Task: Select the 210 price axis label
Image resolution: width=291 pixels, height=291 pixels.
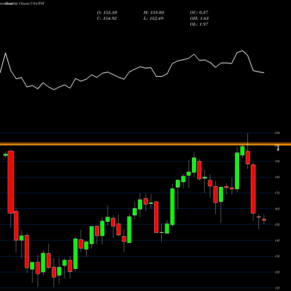Action: pos(278,133)
